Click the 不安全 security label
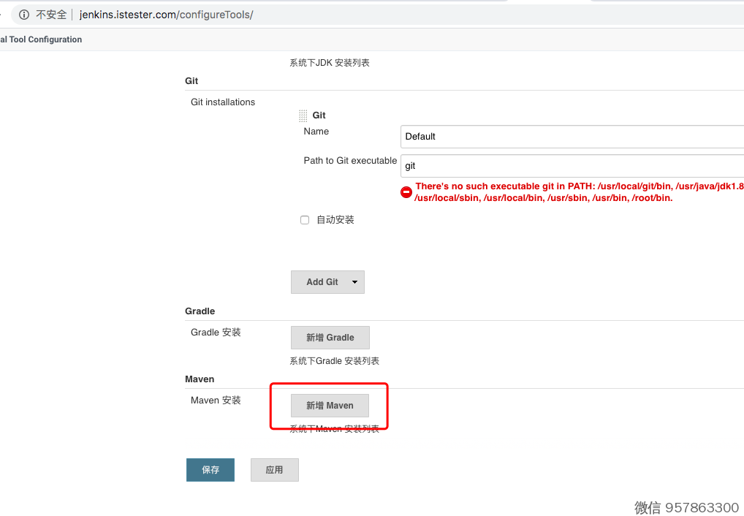This screenshot has width=744, height=516. [51, 15]
